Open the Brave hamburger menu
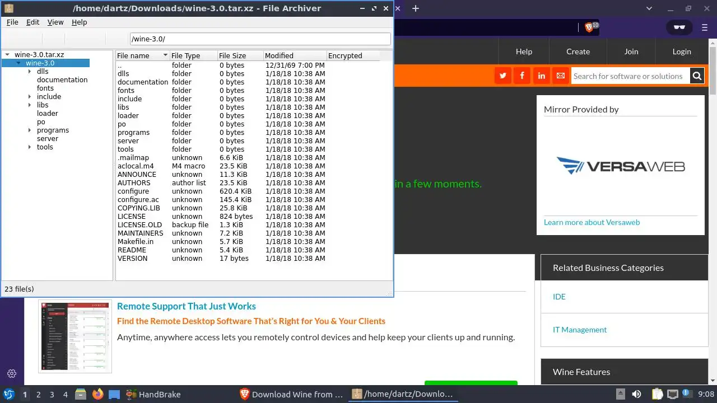 705,27
